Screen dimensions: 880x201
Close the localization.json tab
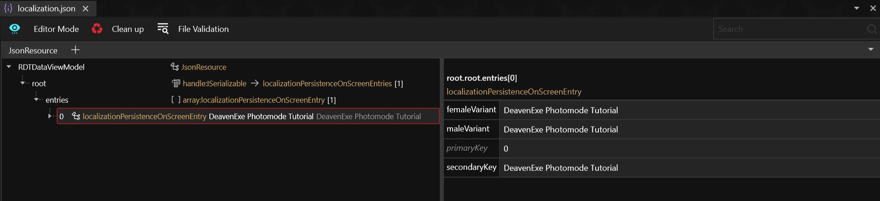[x=85, y=9]
